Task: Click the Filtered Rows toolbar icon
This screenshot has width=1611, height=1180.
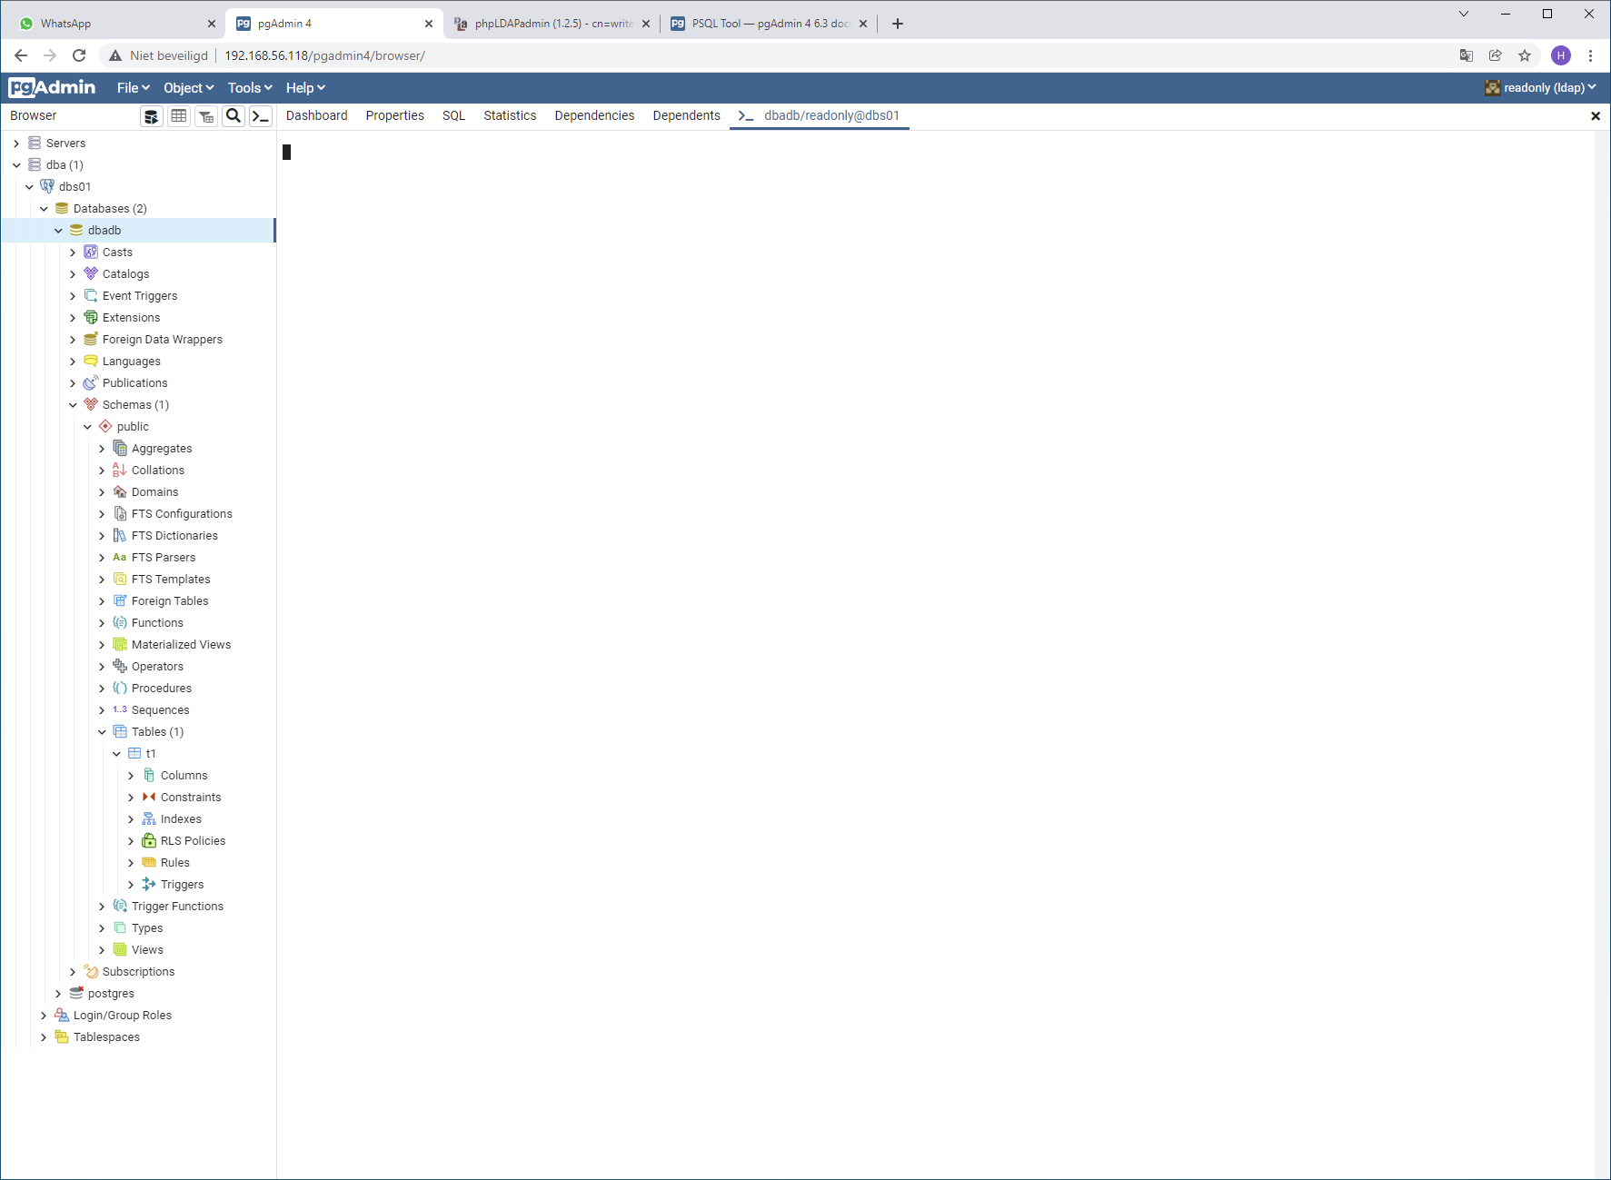Action: (206, 116)
